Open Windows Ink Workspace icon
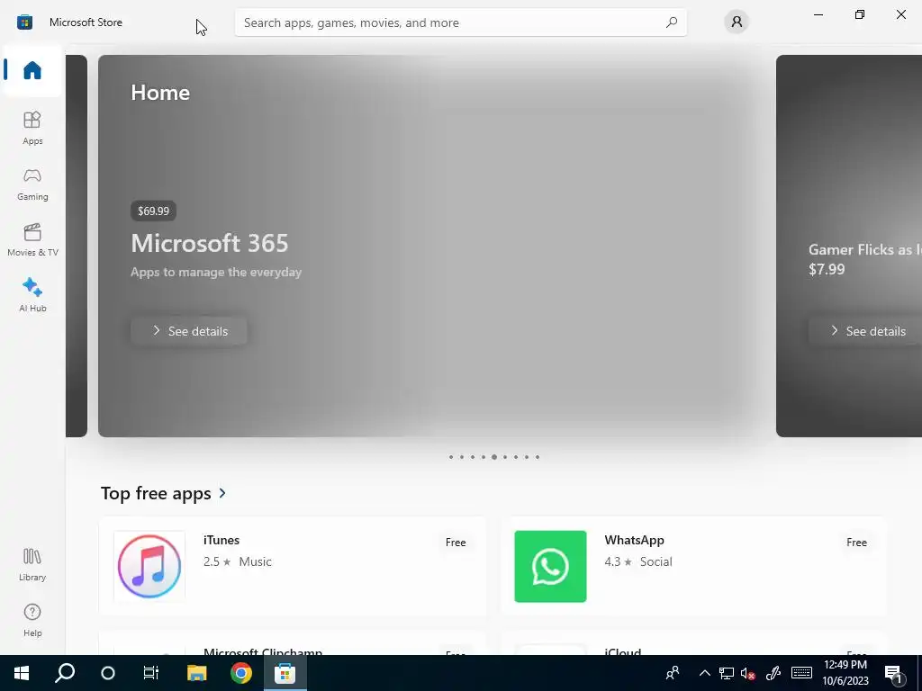 [773, 673]
